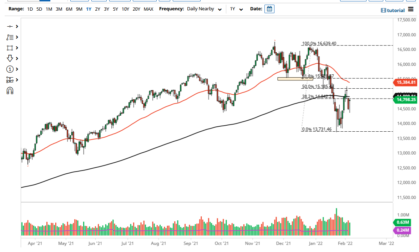Click the 5D range button
The height and width of the screenshot is (252, 419).
[x=39, y=9]
